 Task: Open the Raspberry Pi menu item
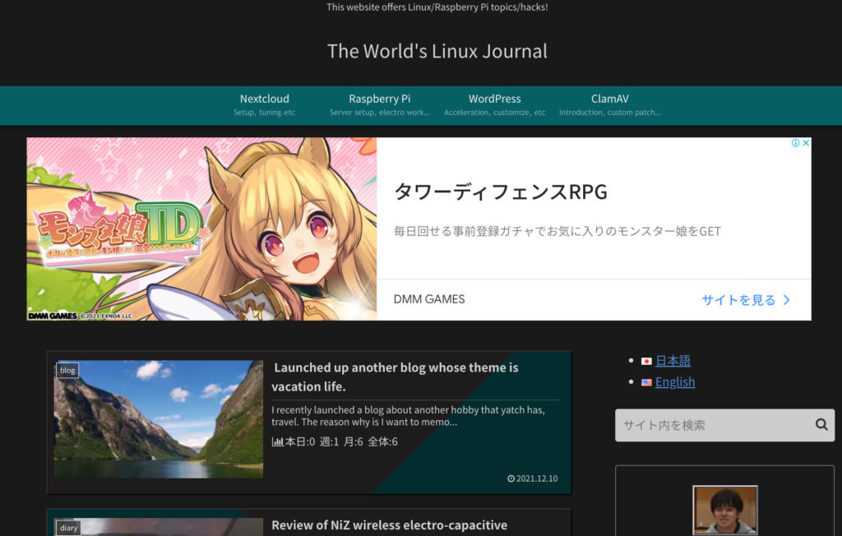click(x=379, y=104)
